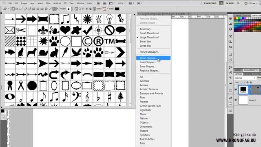261x147 pixels.
Task: Select the no-entry prohibition sign shape
Action: pyautogui.click(x=109, y=30)
